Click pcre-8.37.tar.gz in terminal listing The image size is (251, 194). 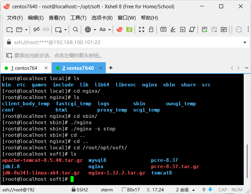(175, 167)
